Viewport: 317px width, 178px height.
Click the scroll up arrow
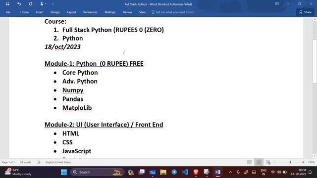(315, 19)
